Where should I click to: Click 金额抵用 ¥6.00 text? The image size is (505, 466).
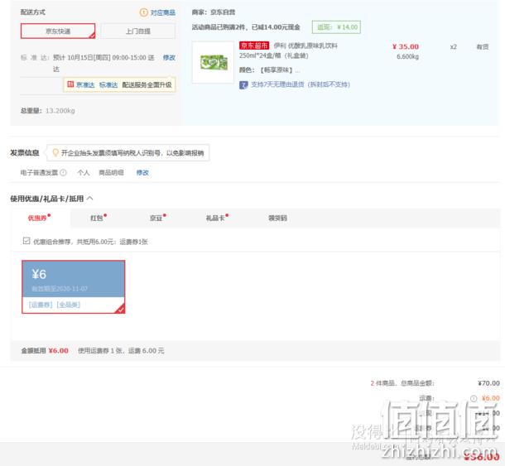(45, 350)
